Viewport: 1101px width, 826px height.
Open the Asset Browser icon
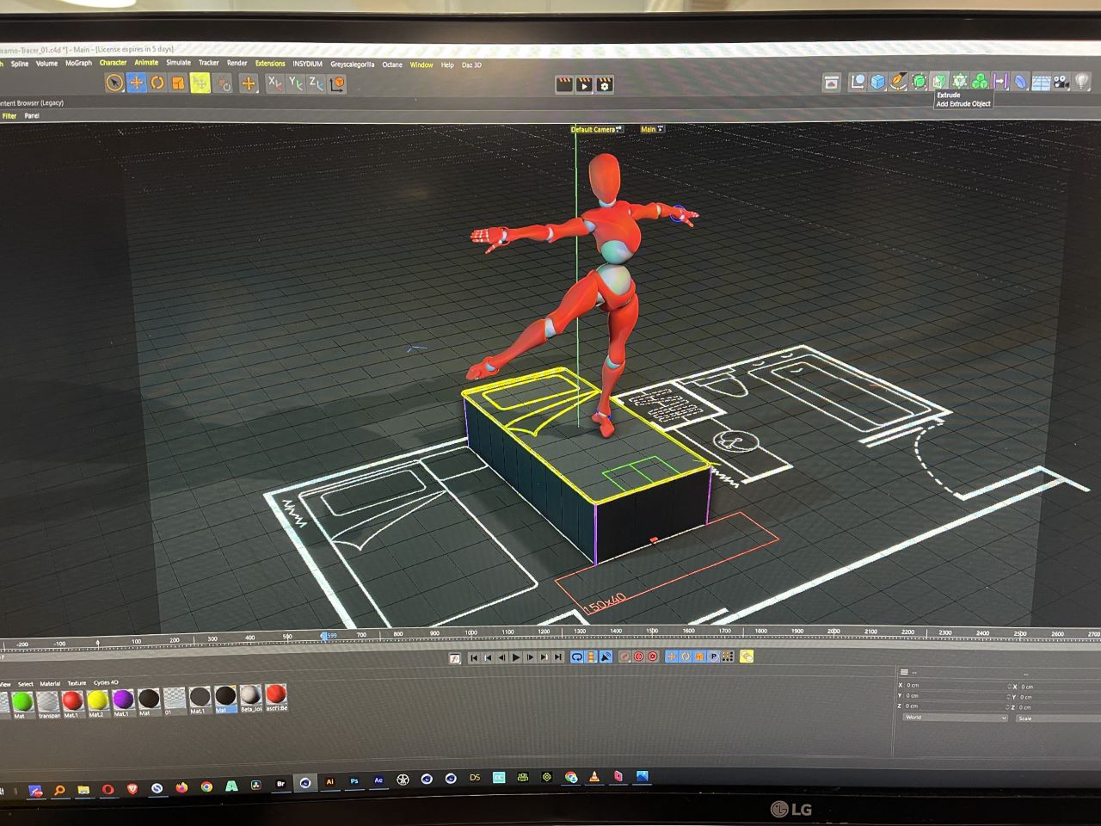pyautogui.click(x=831, y=83)
